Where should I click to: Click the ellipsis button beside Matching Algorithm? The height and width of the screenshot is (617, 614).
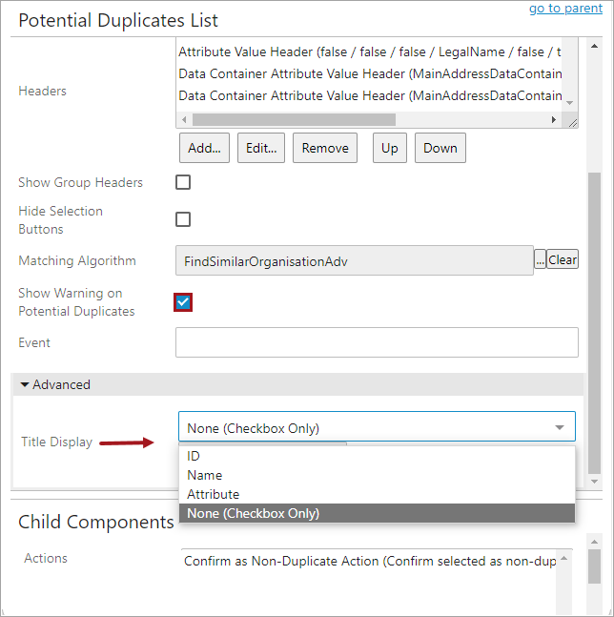pos(540,260)
